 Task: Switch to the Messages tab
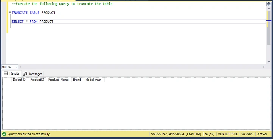[x=33, y=74]
